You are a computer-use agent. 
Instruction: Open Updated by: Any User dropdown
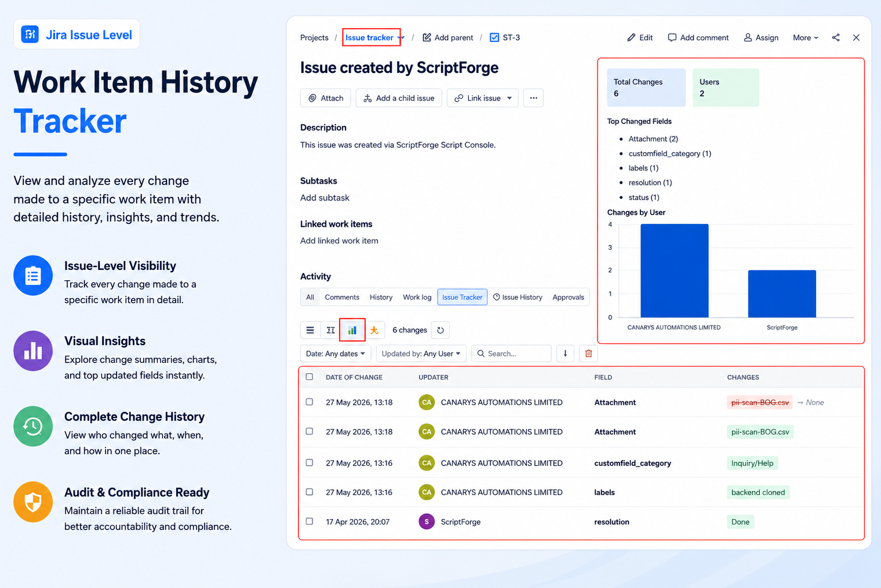pos(421,354)
